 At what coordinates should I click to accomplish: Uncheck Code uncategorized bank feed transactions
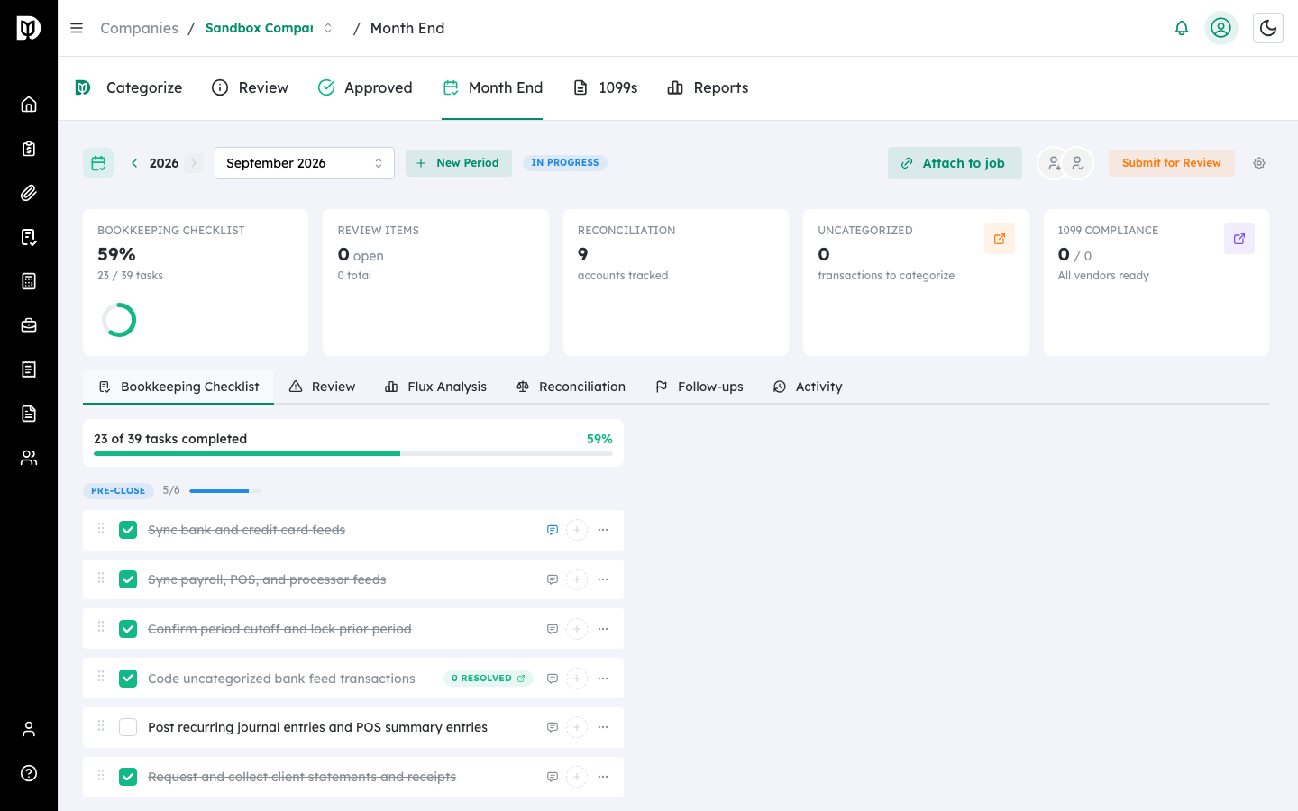[128, 679]
